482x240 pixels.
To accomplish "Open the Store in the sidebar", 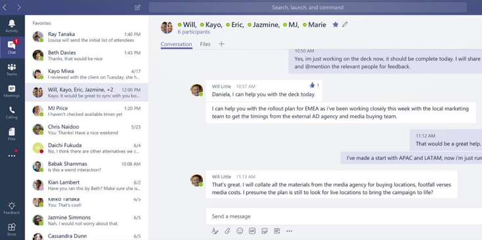I will 12,230.
